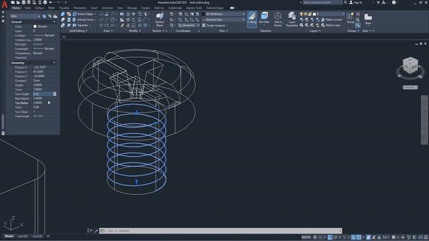Image resolution: width=429 pixels, height=241 pixels.
Task: Expand the Layers panel dropdown
Action: [315, 31]
